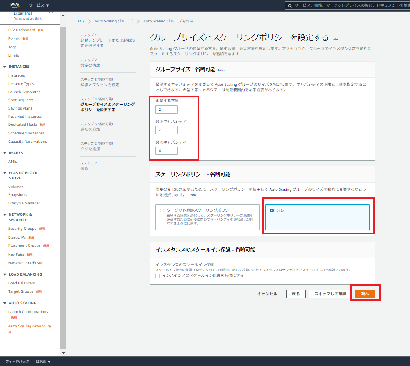Collapse the INSTANCES section
The image size is (410, 366).
click(5, 67)
